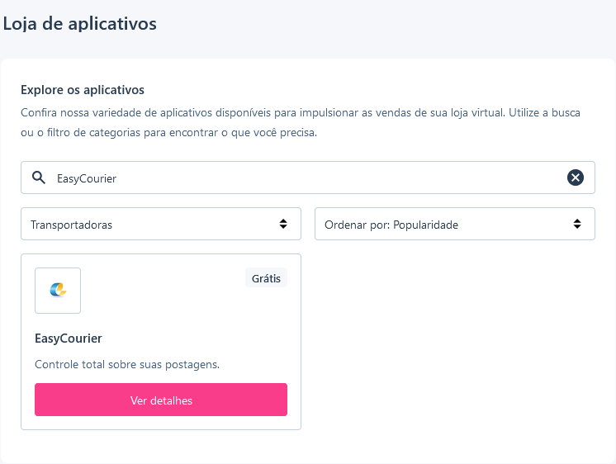This screenshot has height=464, width=616.
Task: Open details with the Ver detalhes button
Action: [161, 400]
